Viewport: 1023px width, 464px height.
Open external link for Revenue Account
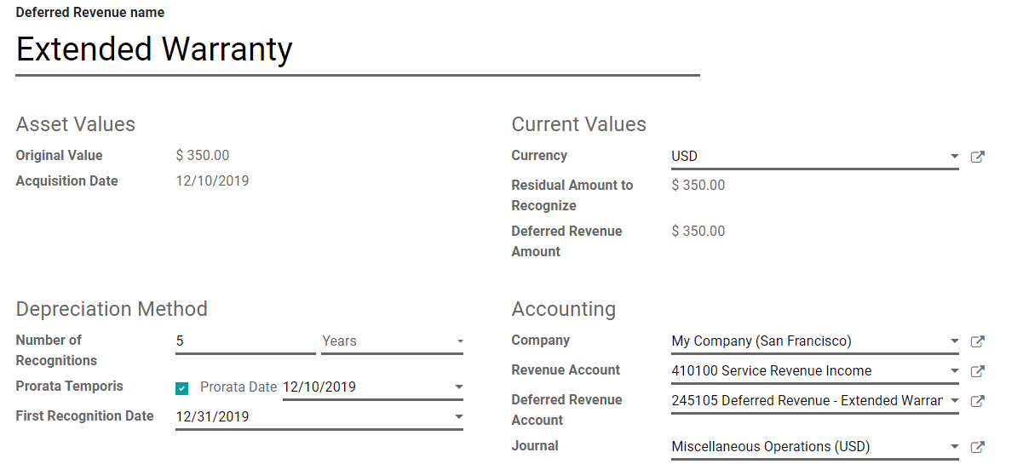(978, 371)
